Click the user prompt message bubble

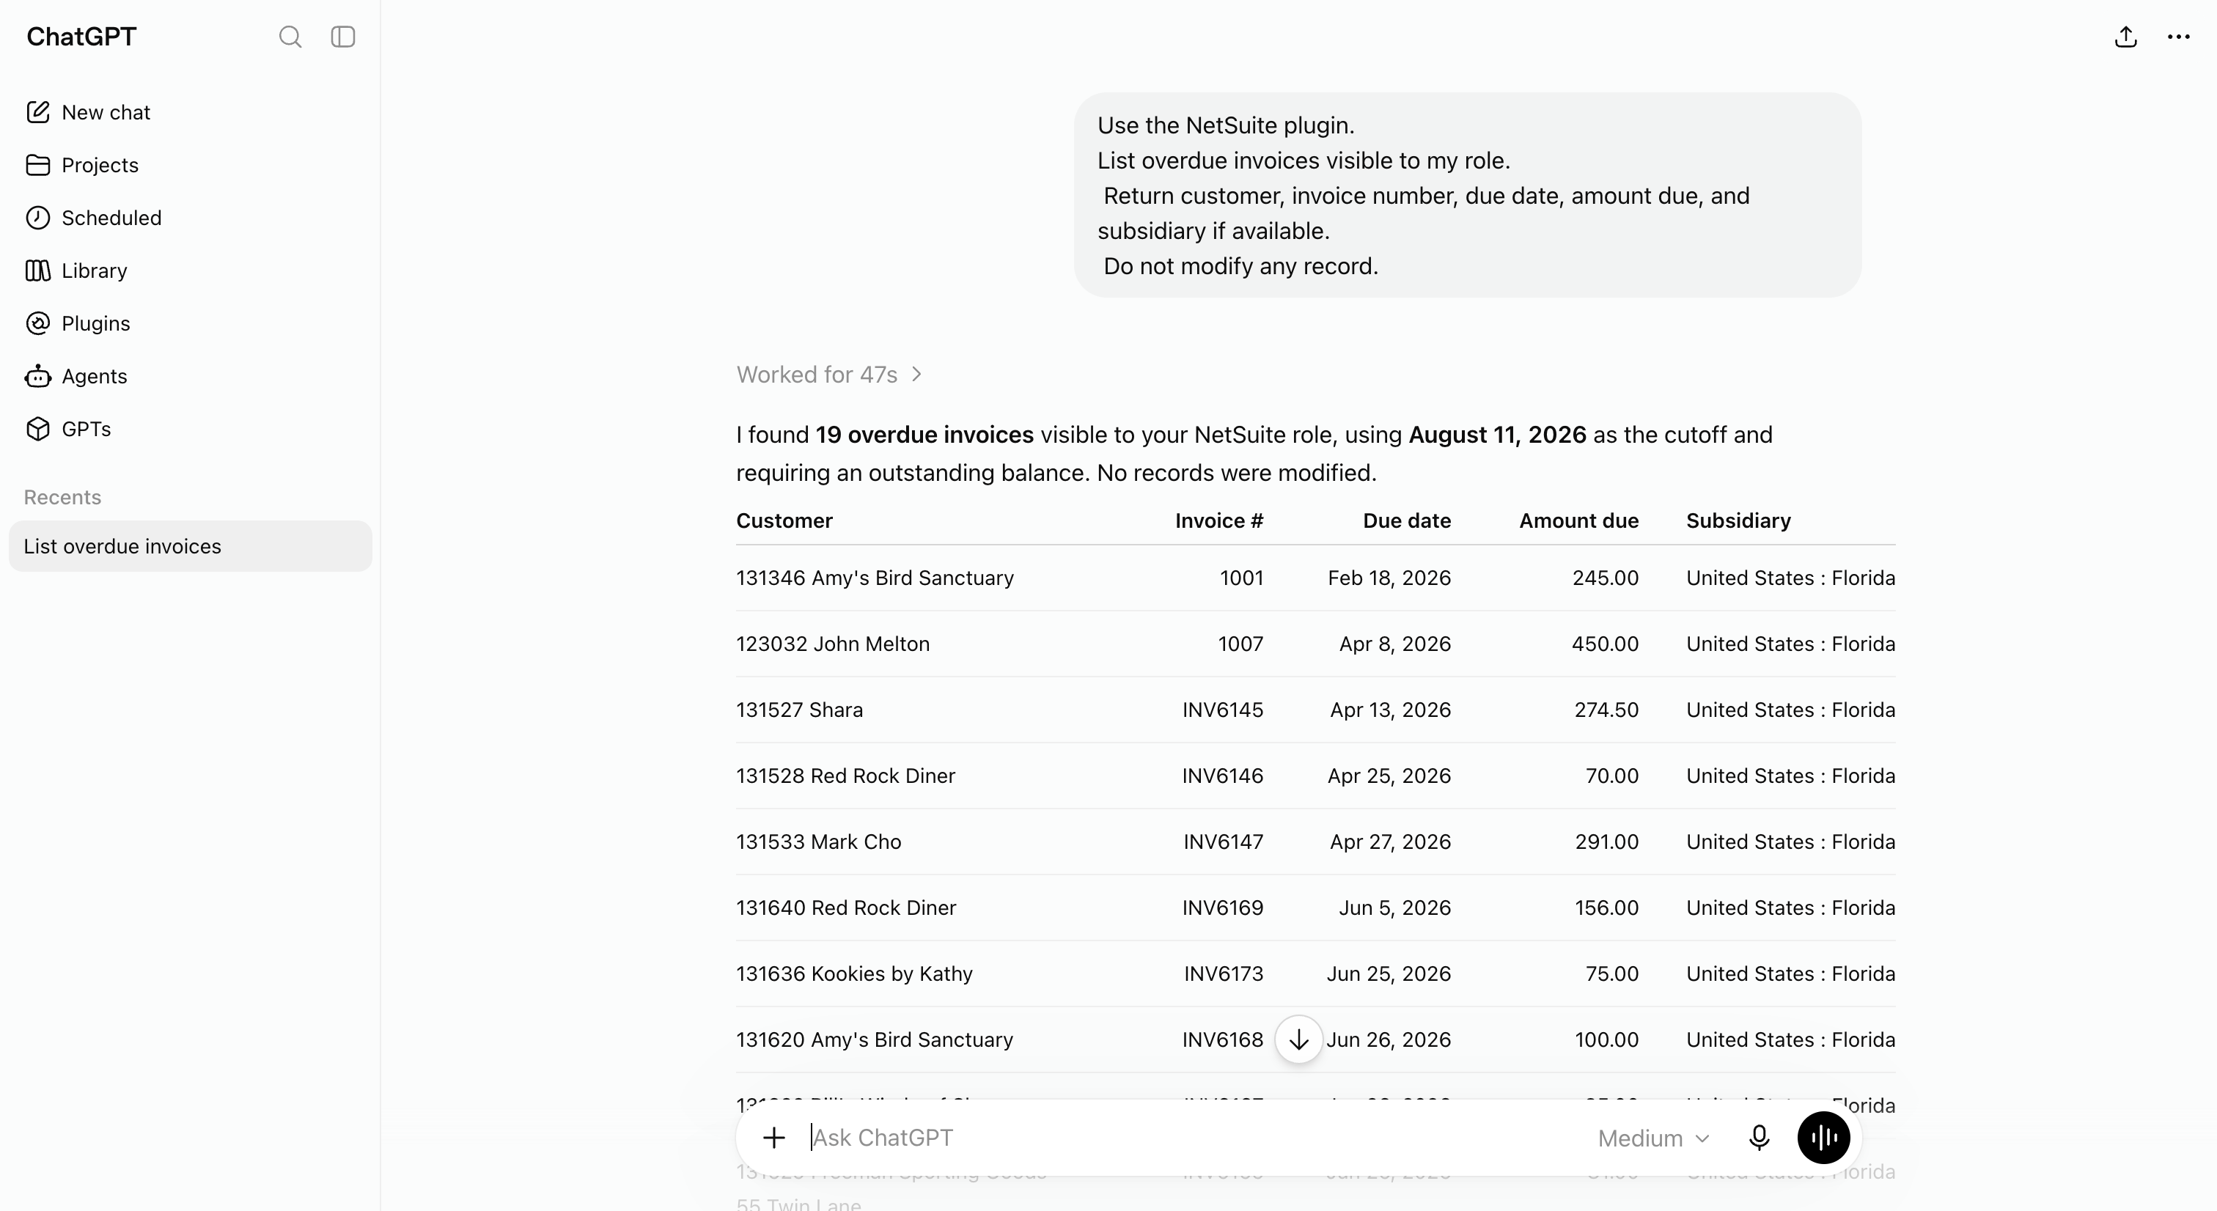(x=1468, y=196)
